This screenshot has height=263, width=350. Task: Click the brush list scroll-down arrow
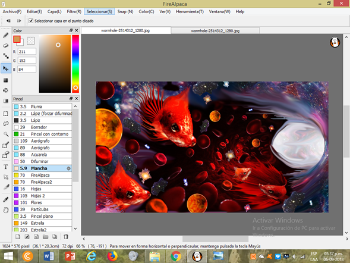point(75,228)
